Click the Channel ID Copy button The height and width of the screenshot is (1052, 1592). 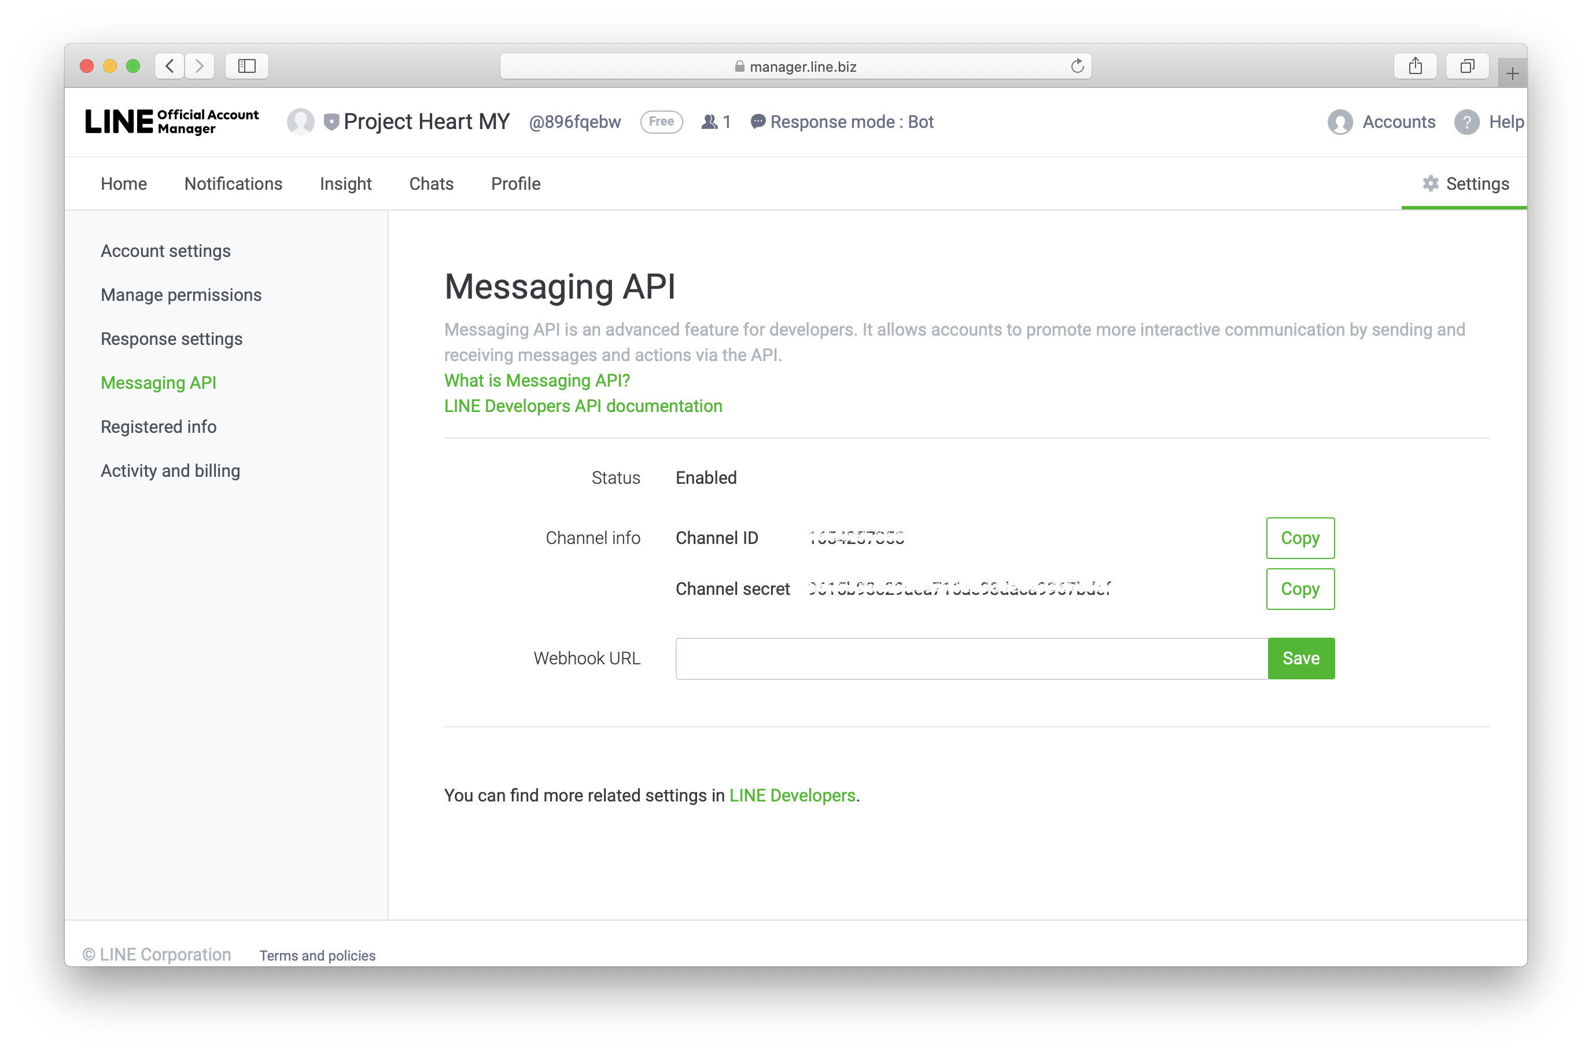[1300, 538]
